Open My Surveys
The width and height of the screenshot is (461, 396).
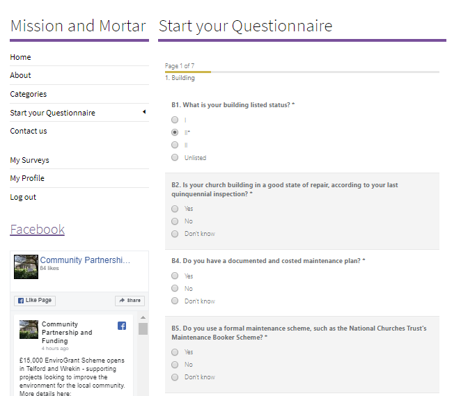[29, 160]
